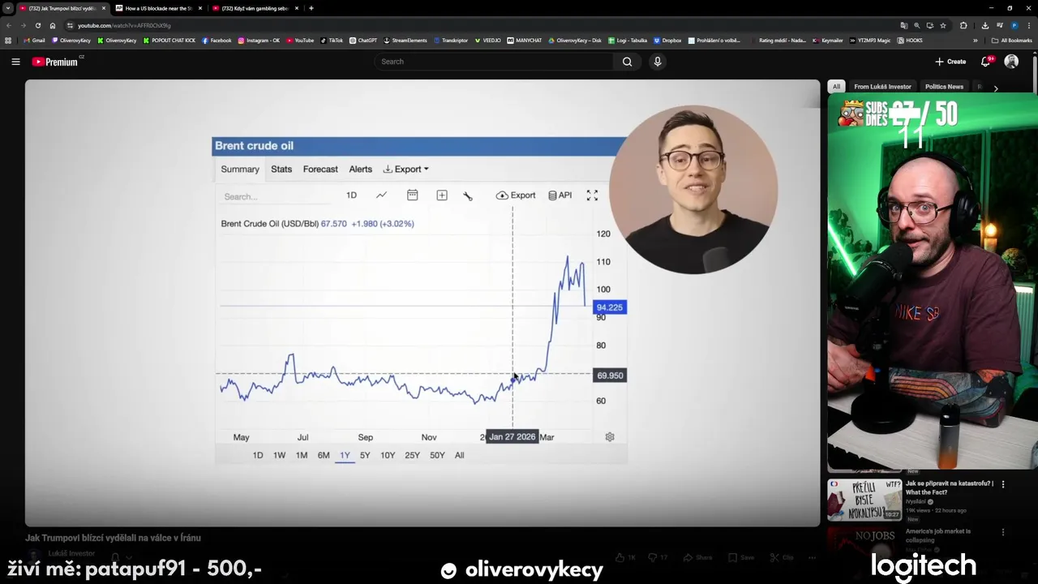Open the ChatGPT bookmark
Image resolution: width=1038 pixels, height=584 pixels.
tap(363, 41)
